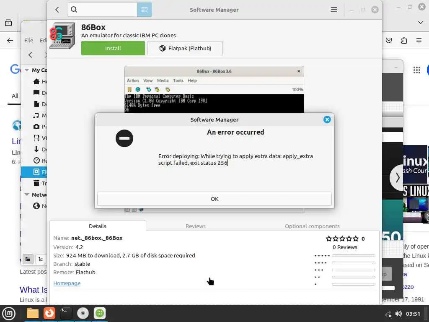Viewport: 429px width, 322px height.
Task: Open the 'What Is' search result link
Action: pos(33,290)
